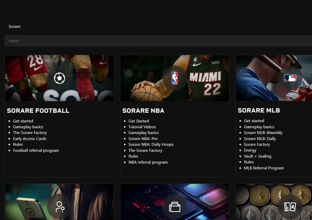Open Tutorial Videos link
Image resolution: width=312 pixels, height=220 pixels.
142,127
